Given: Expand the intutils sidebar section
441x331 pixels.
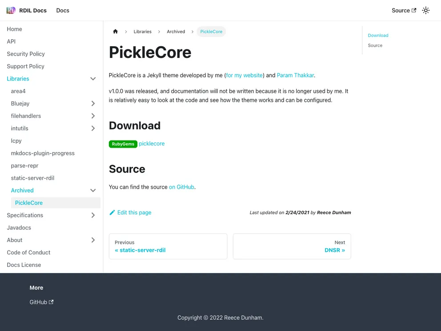Looking at the screenshot, I should click(93, 129).
